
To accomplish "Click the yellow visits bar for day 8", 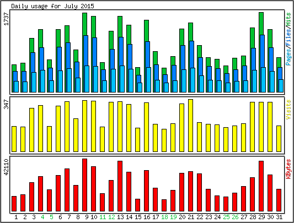I will coord(76,135).
